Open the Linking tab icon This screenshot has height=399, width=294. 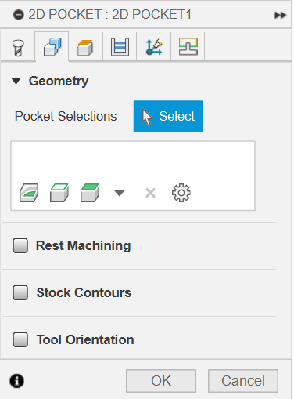[x=154, y=47]
